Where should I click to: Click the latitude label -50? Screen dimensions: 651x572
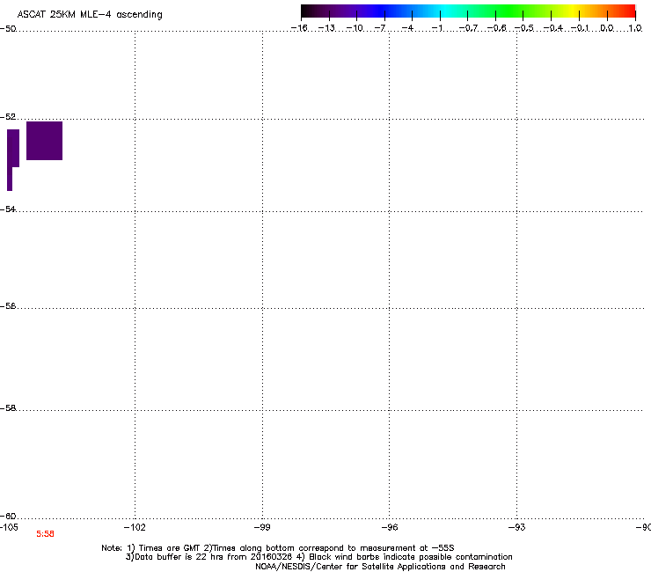(x=8, y=29)
